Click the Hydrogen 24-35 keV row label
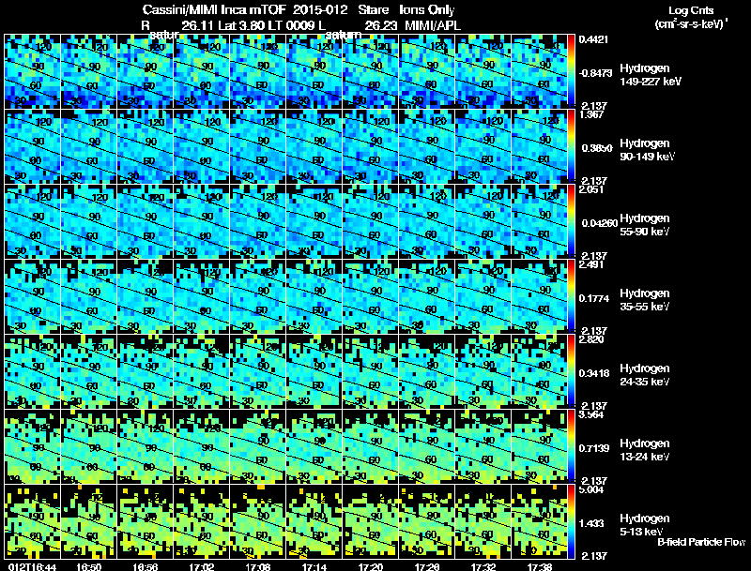Viewport: 751px width, 571px height. coord(645,375)
